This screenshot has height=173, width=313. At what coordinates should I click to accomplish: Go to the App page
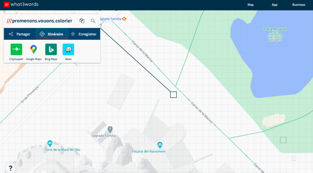274,5
